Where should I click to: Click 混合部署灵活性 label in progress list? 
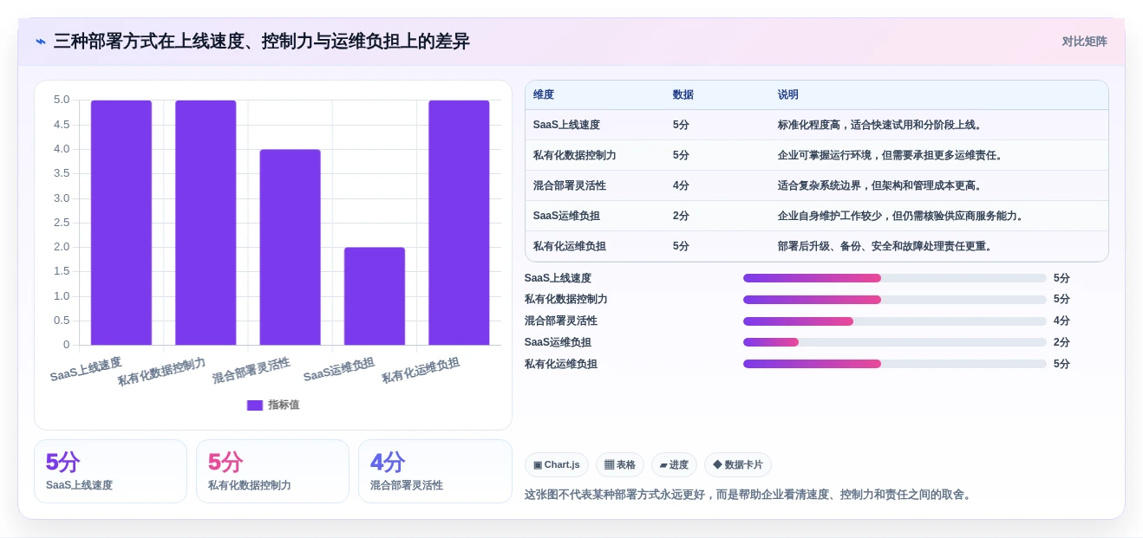[x=561, y=321]
